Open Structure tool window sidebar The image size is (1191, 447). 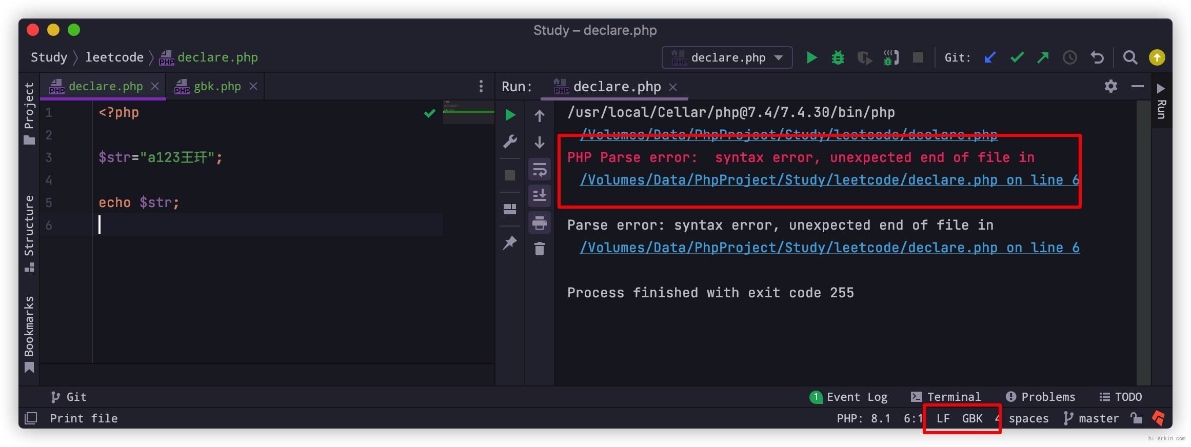tap(29, 234)
